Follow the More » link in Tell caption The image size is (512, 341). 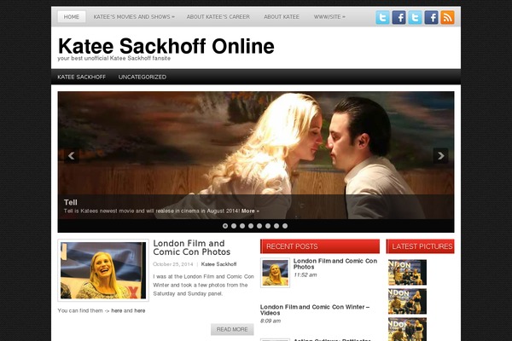click(250, 211)
